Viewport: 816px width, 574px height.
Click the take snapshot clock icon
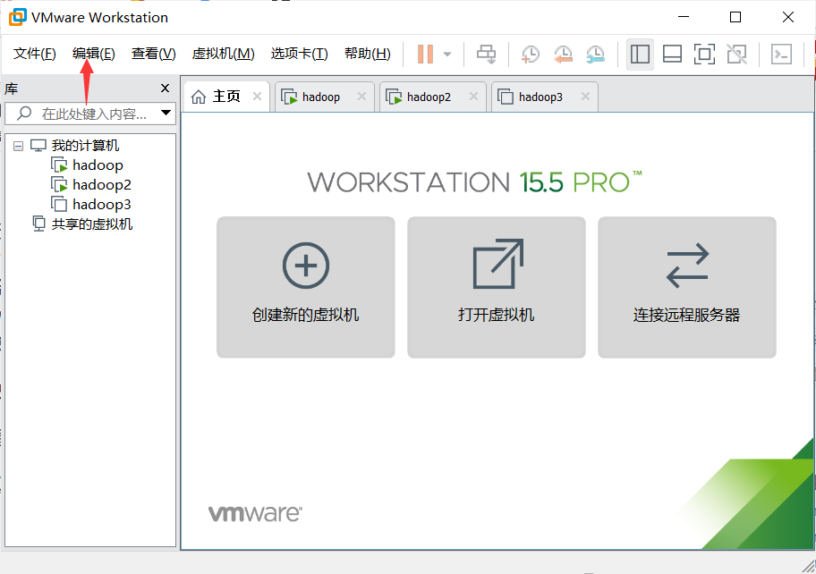click(531, 54)
